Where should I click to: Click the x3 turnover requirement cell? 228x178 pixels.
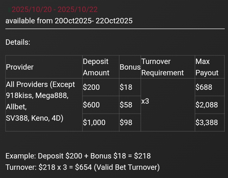tap(145, 102)
